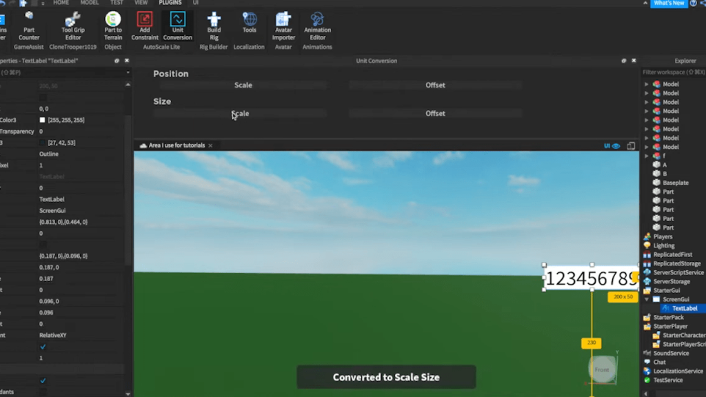
Task: Toggle the UI visibility eye icon
Action: [616, 146]
